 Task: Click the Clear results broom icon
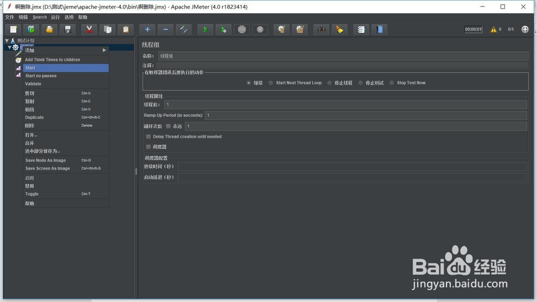click(281, 30)
